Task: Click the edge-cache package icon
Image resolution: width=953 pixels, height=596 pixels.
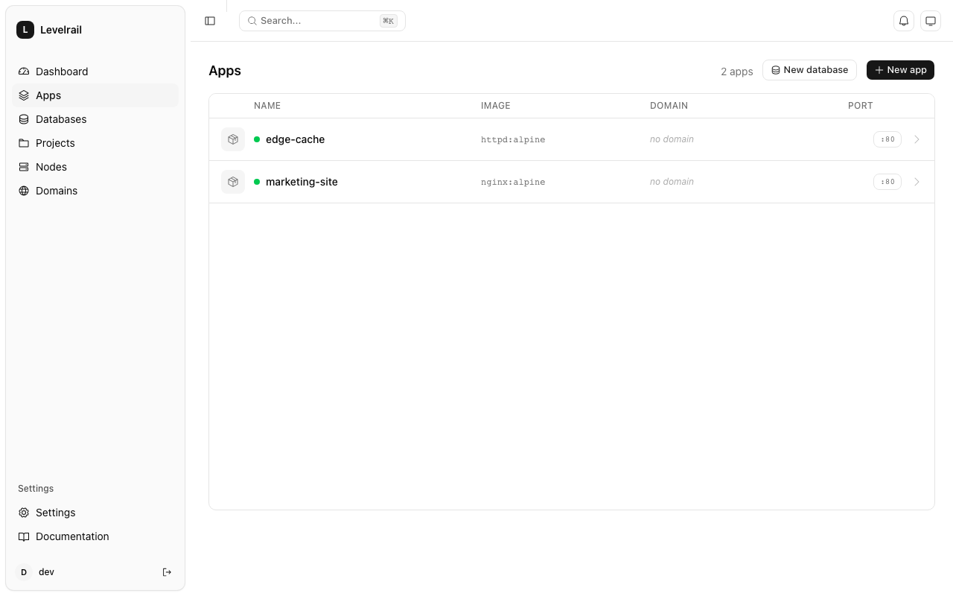Action: [233, 139]
